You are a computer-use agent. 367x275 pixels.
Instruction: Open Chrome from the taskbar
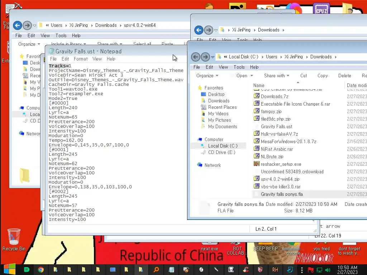tap(41, 270)
